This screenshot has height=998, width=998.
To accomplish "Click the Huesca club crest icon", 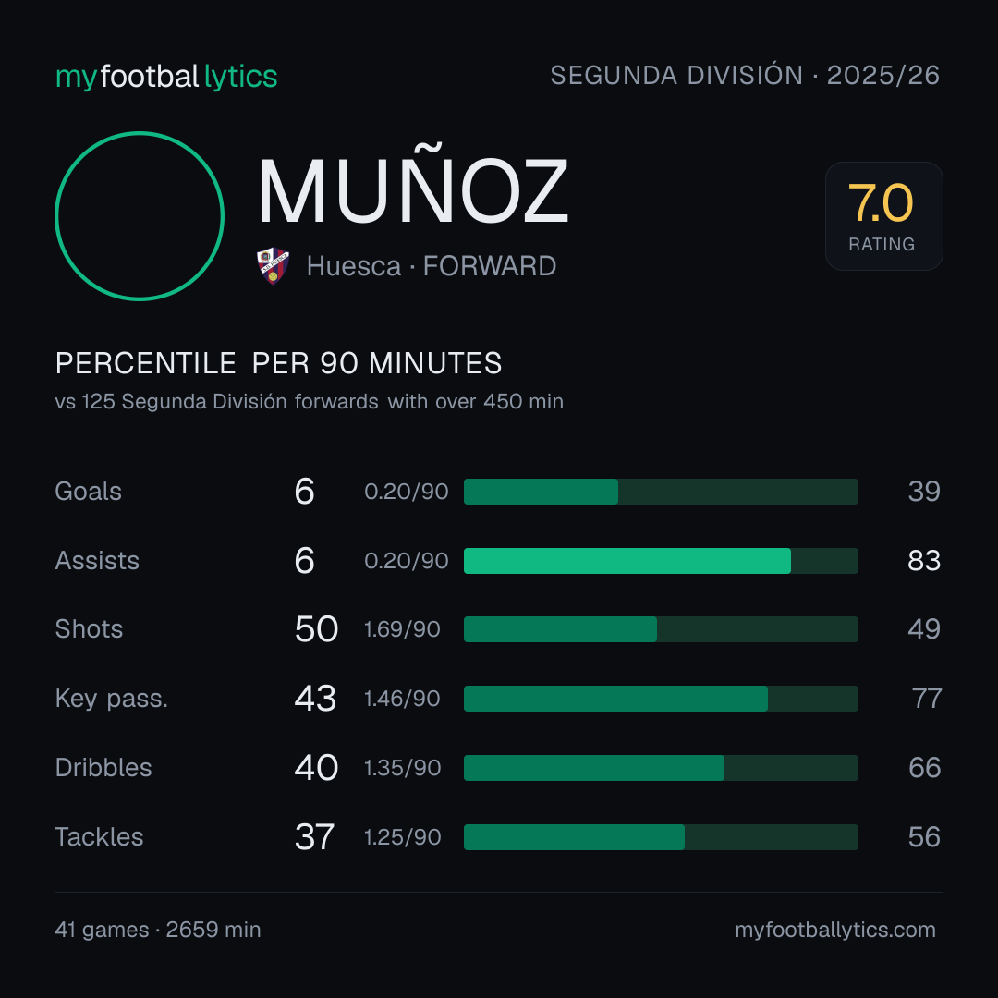I will 273,265.
